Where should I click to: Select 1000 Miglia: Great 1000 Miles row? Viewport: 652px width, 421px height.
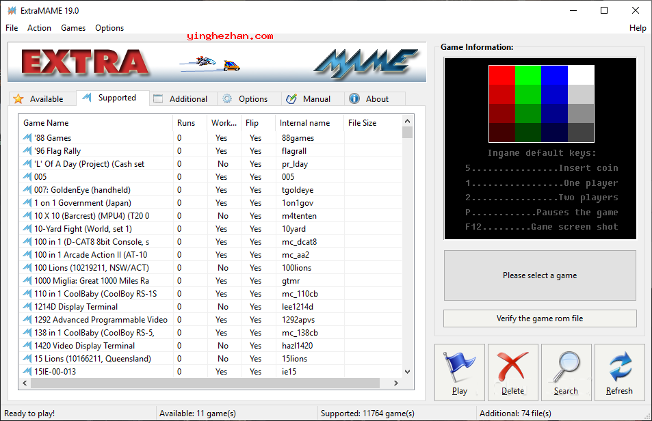[210, 281]
